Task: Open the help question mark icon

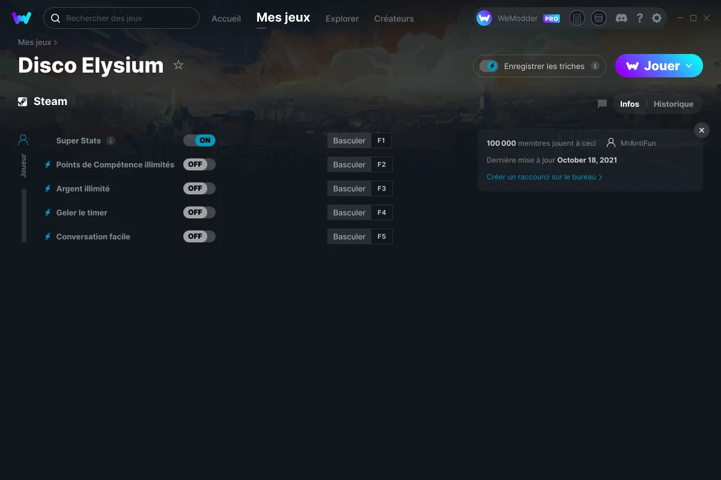Action: (639, 18)
